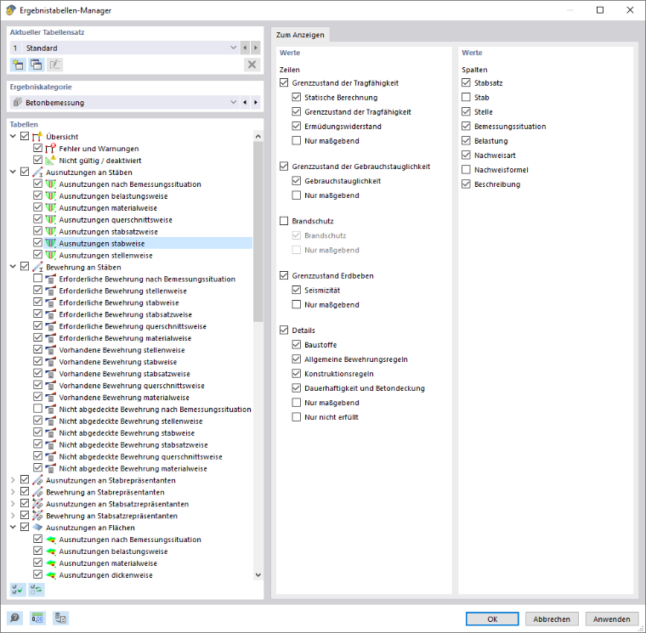Go to previous table set arrow

pyautogui.click(x=245, y=48)
